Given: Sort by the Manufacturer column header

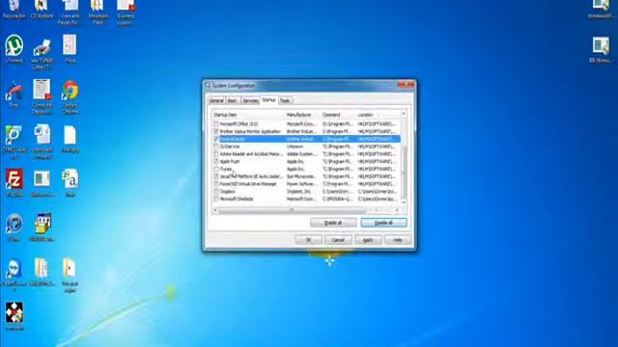Looking at the screenshot, I should coord(302,115).
